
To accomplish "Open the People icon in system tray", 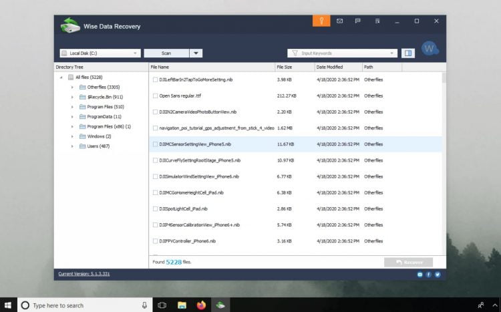I will click(x=480, y=305).
